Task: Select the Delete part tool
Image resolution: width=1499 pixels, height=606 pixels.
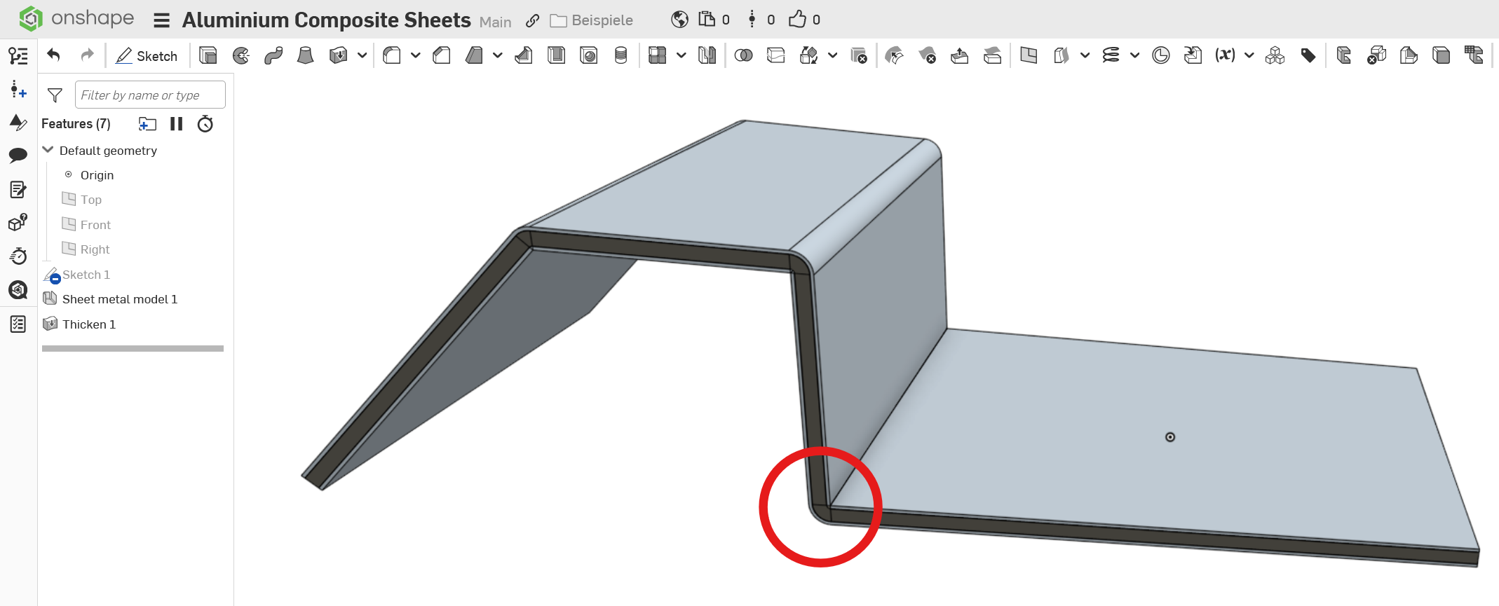Action: pyautogui.click(x=859, y=55)
